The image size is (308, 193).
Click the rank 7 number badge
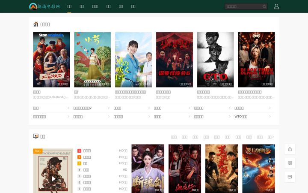[x=79, y=189]
